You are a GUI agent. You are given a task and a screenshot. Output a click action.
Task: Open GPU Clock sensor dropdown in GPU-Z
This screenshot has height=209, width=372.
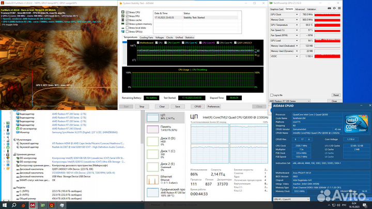click(x=297, y=14)
